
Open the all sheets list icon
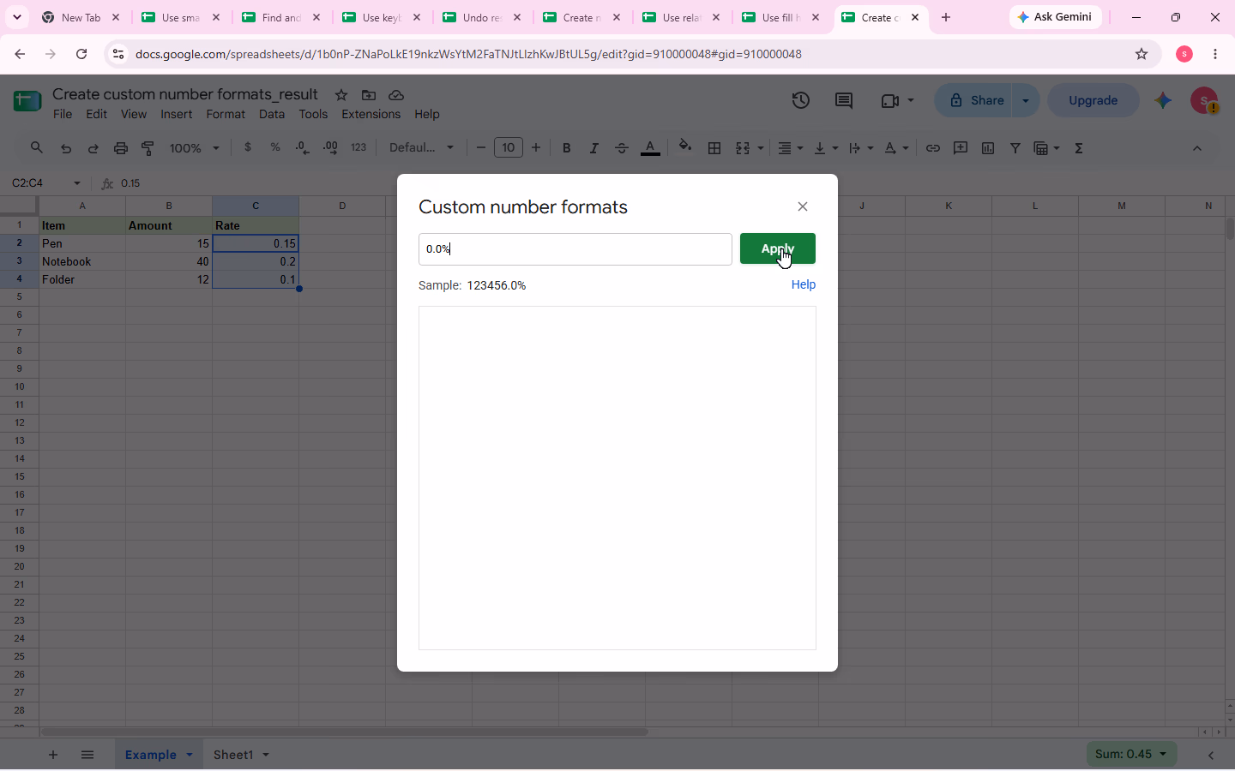click(x=87, y=755)
